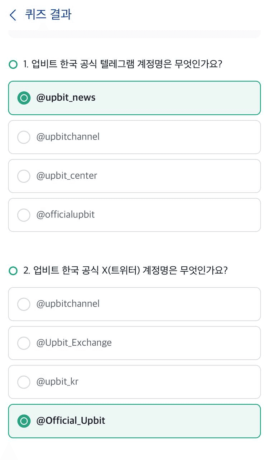Tap the @upbit_news answer label text

[x=66, y=98]
